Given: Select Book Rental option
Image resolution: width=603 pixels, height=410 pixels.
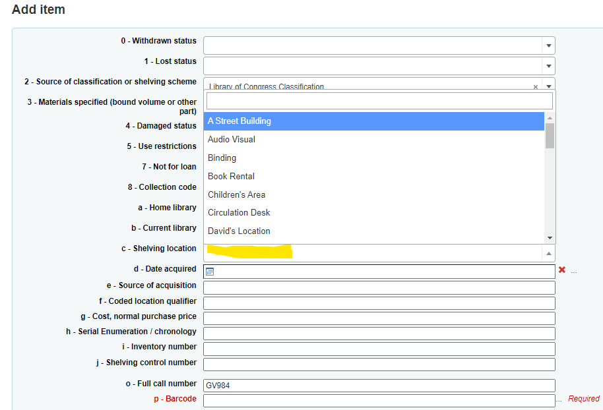Looking at the screenshot, I should (x=374, y=177).
